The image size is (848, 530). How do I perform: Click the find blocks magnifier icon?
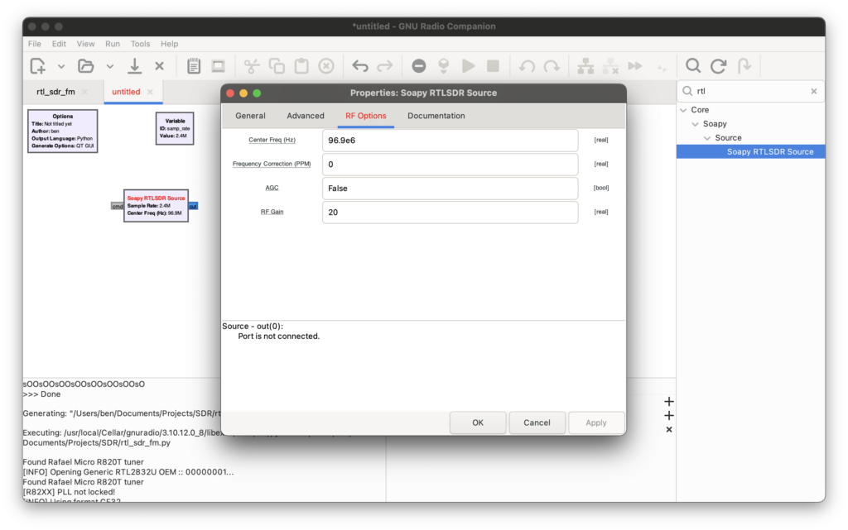pyautogui.click(x=693, y=66)
